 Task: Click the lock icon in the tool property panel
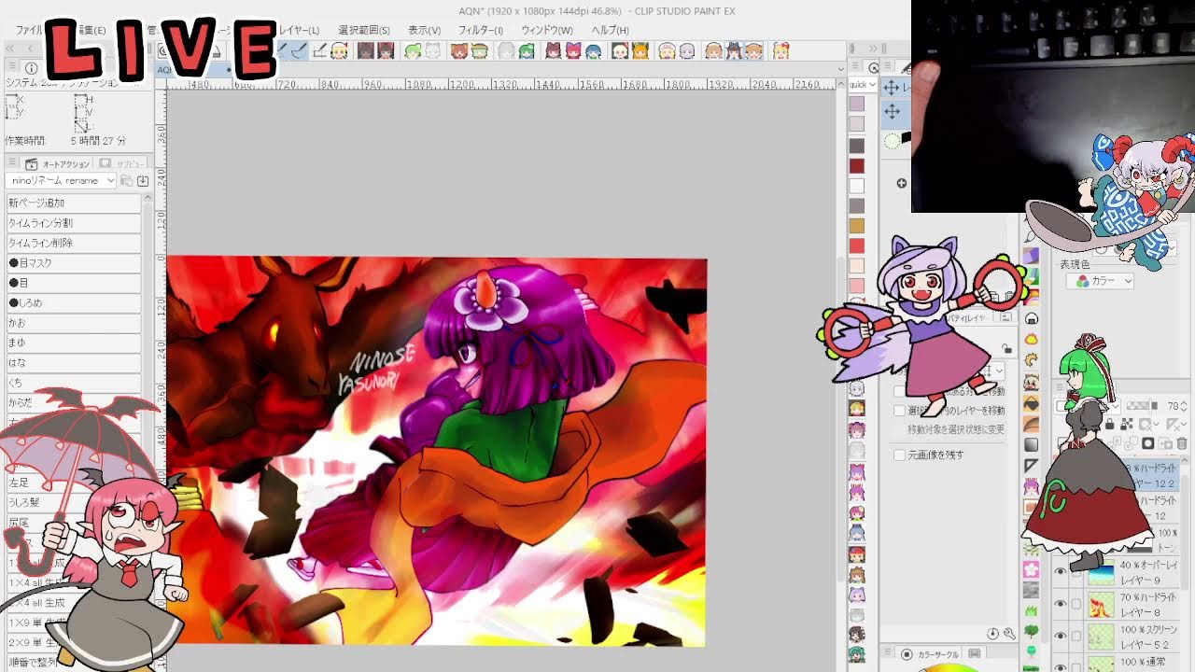point(1006,348)
